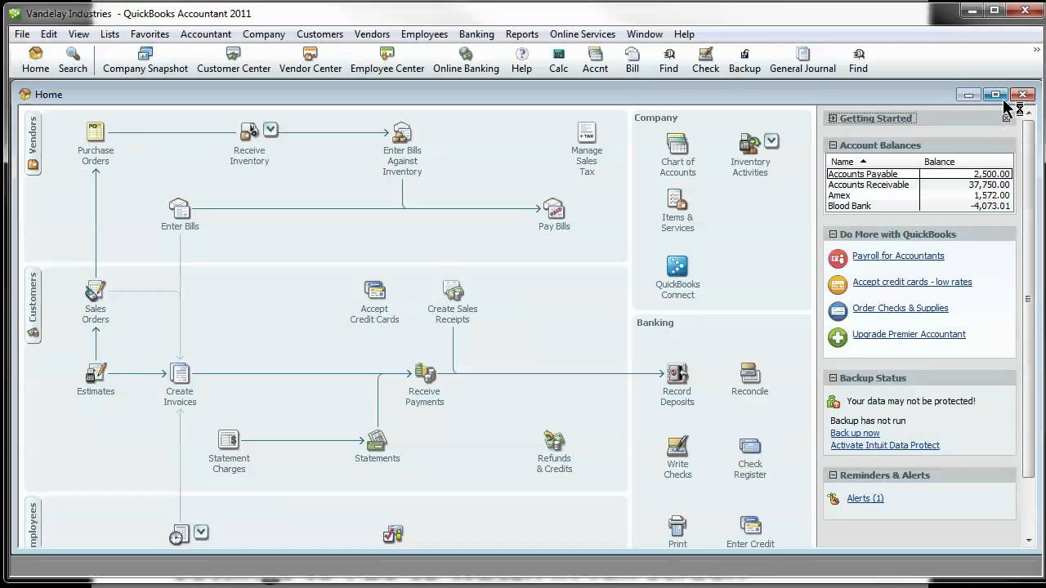This screenshot has height=588, width=1046.
Task: Click Order Checks & Supplies link
Action: (x=901, y=308)
